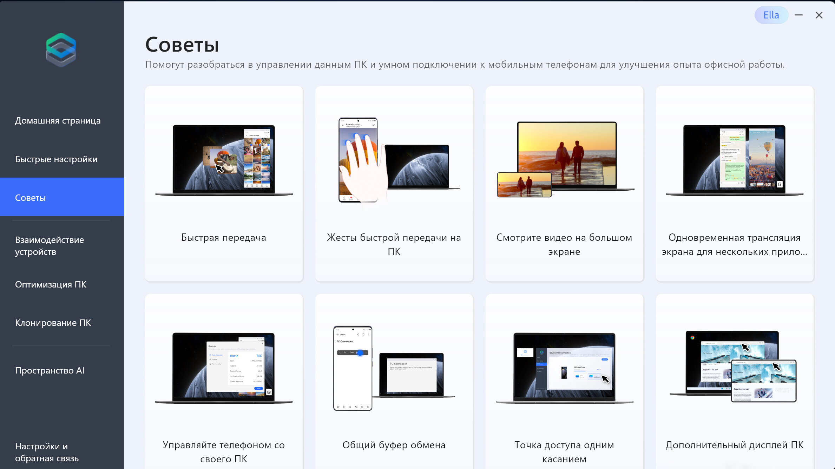Open Точка доступа одним касанием card

[x=564, y=383]
